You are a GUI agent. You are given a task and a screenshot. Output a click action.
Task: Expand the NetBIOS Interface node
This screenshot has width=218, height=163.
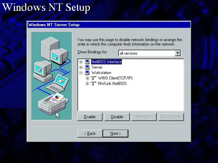click(x=81, y=62)
